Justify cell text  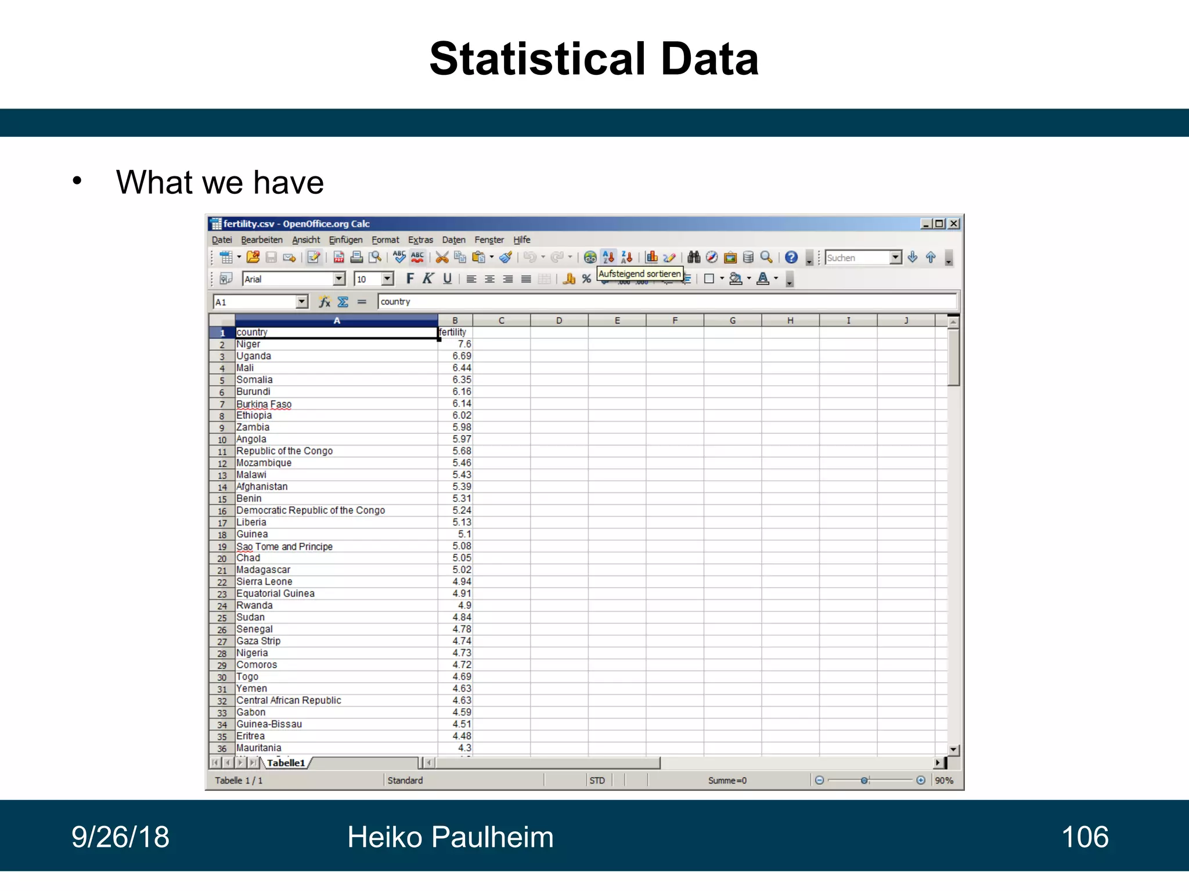(x=526, y=279)
